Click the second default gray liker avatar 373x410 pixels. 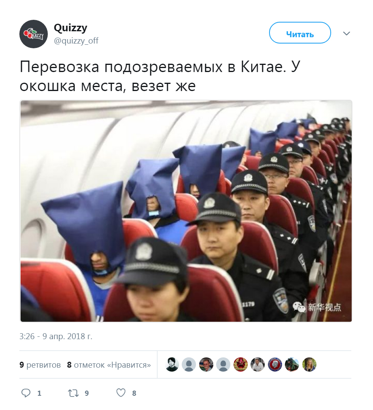pyautogui.click(x=223, y=364)
